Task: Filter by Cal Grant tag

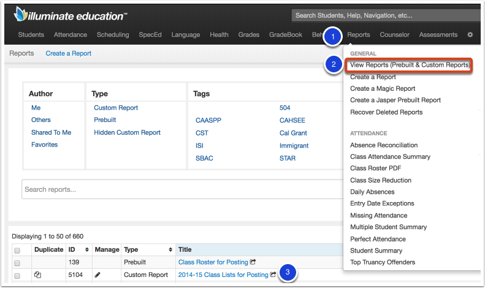Action: tap(293, 133)
